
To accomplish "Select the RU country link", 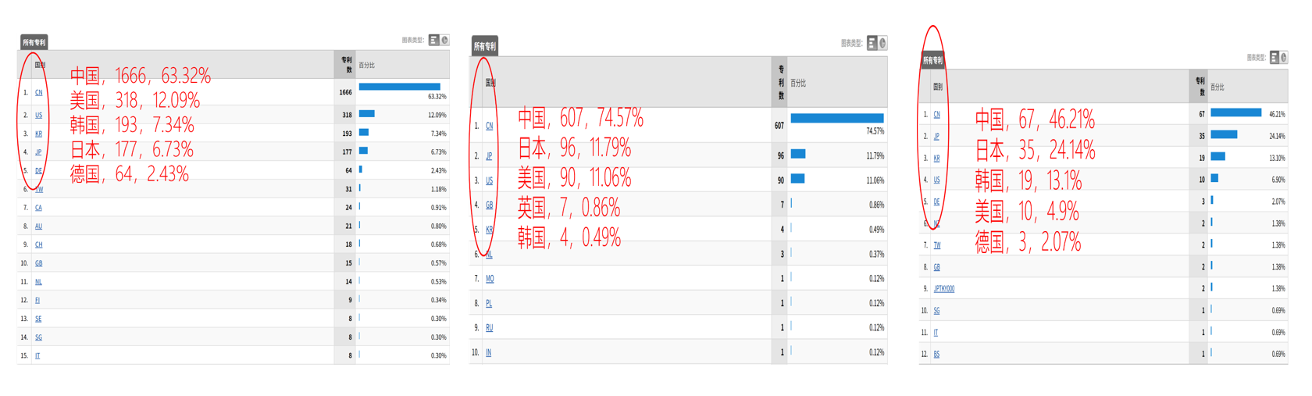I will coord(490,328).
